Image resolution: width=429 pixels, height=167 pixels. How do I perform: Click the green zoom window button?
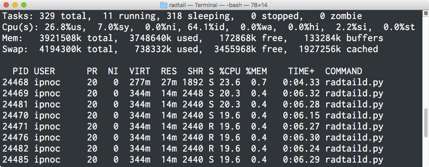click(24, 5)
